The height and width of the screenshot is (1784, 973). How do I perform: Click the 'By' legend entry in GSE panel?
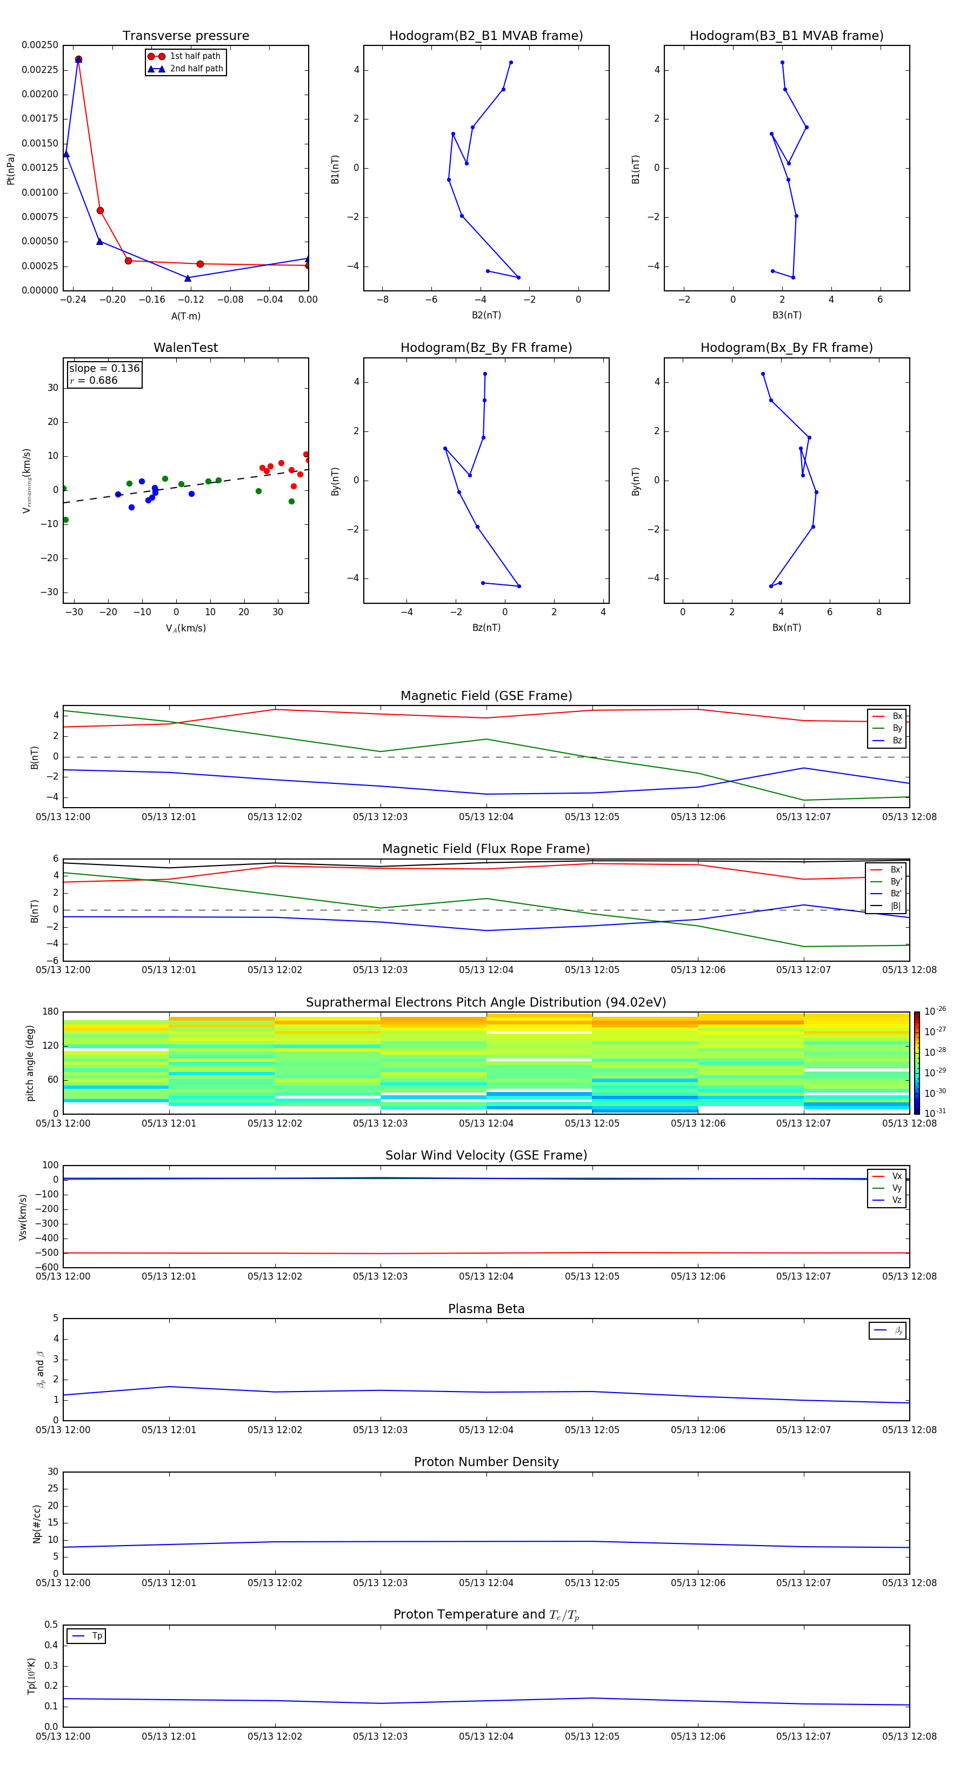pyautogui.click(x=887, y=728)
